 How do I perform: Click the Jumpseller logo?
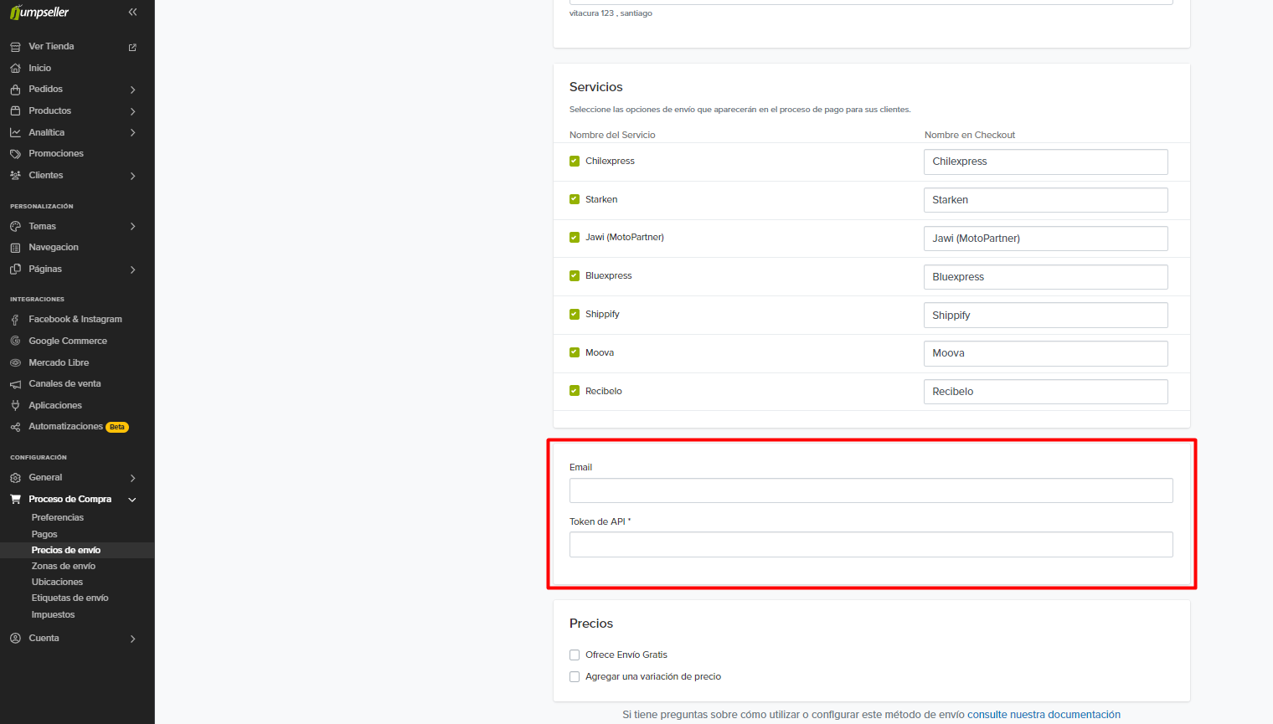click(x=39, y=13)
